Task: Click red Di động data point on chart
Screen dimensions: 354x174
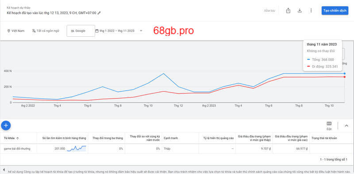Action: 345,77
